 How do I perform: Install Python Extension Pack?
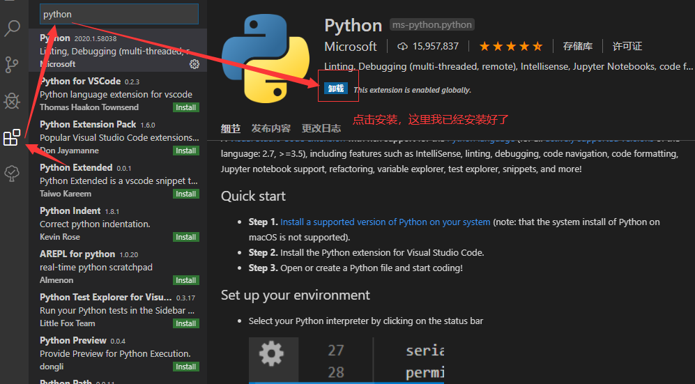click(x=185, y=151)
